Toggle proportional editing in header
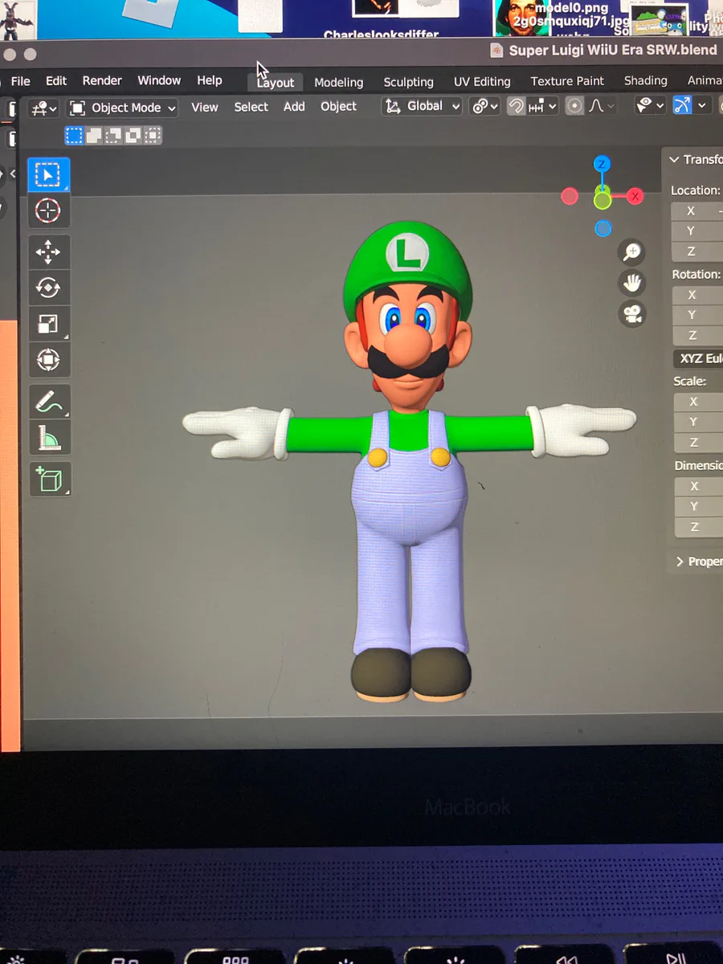Image resolution: width=723 pixels, height=964 pixels. point(574,106)
